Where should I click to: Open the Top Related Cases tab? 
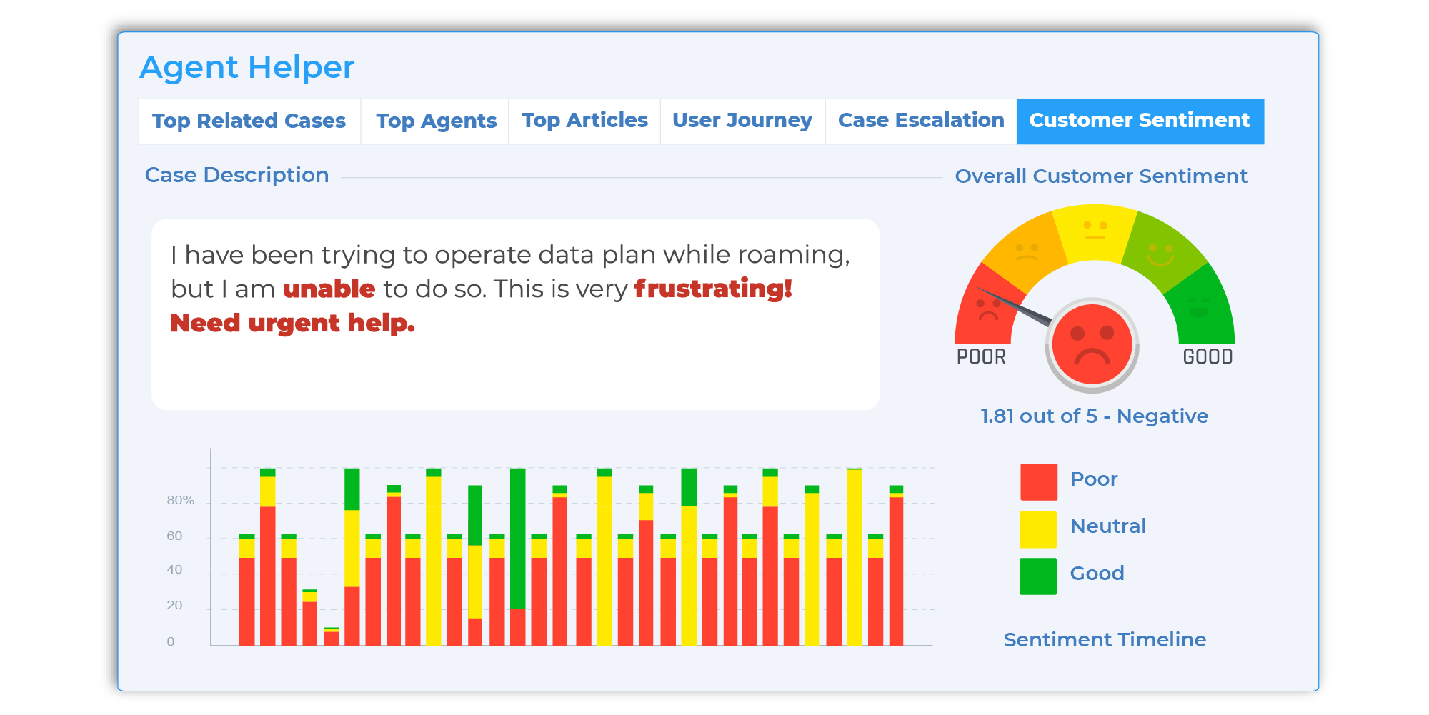(249, 121)
